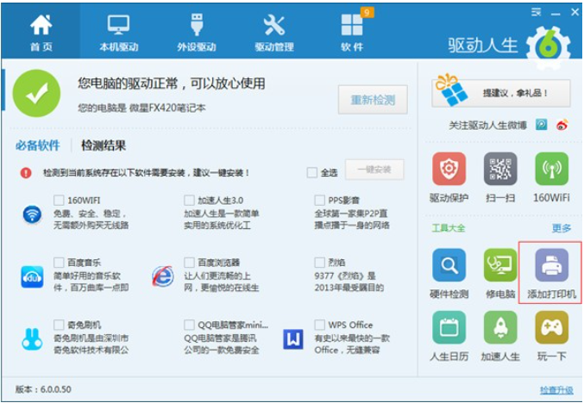Click the 检查升级 check update link
Image resolution: width=584 pixels, height=403 pixels.
(x=556, y=390)
